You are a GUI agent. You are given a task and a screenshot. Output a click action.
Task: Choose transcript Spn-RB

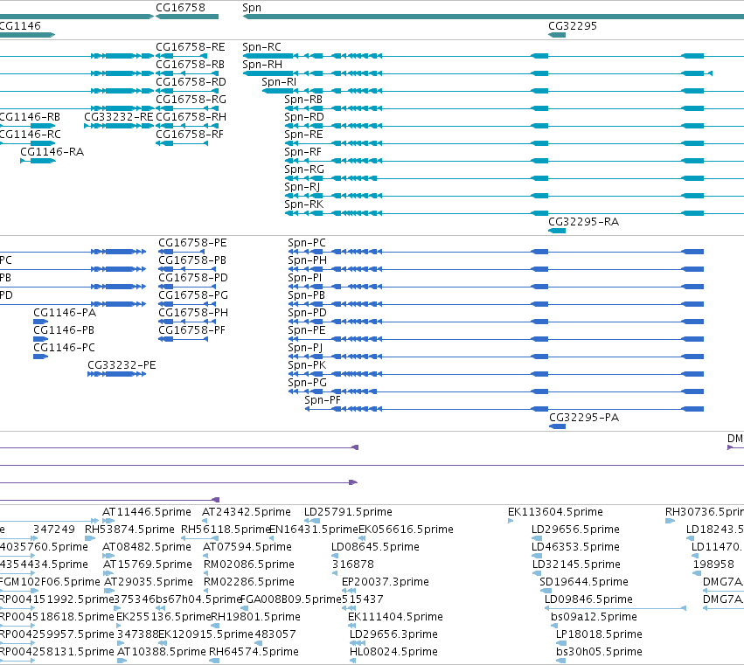coord(303,100)
